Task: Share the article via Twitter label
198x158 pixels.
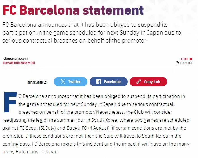Action: [74, 82]
